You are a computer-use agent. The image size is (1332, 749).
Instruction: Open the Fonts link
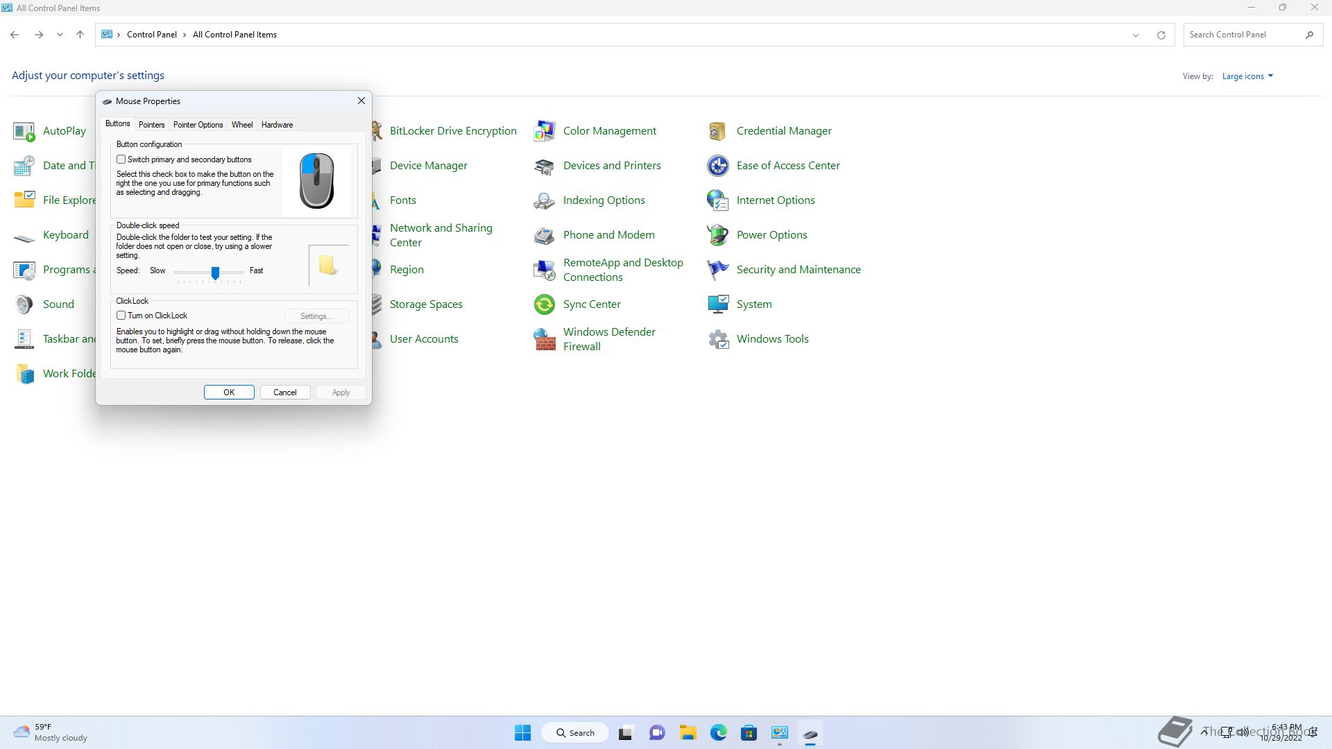point(403,200)
